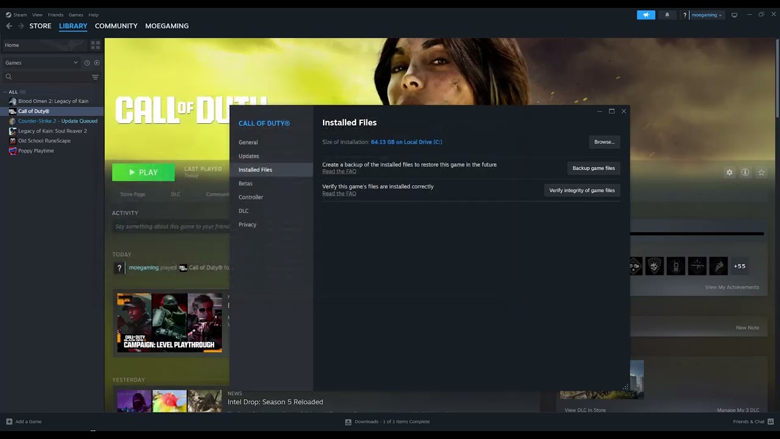Open the announcements megaphone button
The image size is (780, 439).
click(646, 15)
